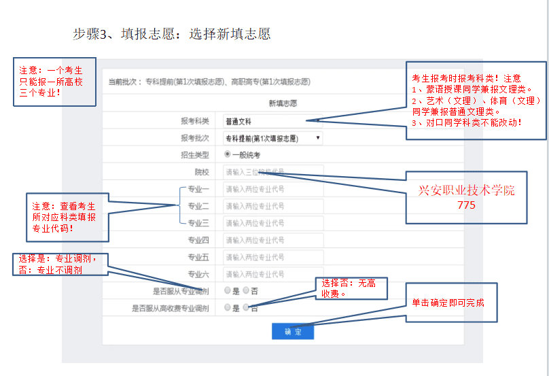
Task: Click the 专业六 code input field
Action: pos(273,274)
